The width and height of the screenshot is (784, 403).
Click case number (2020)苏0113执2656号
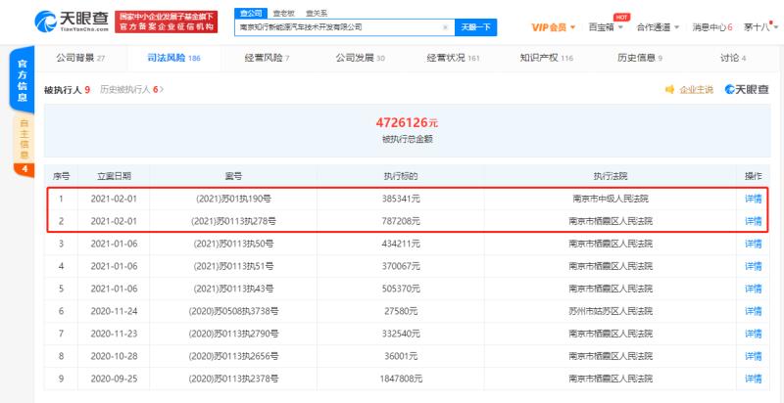(x=233, y=356)
